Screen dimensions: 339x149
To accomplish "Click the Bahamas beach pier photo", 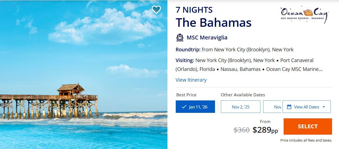I will click(x=84, y=74).
